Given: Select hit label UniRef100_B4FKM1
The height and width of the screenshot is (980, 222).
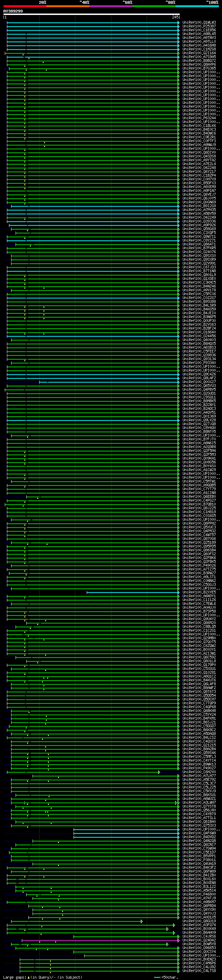Looking at the screenshot, I should click(199, 718).
